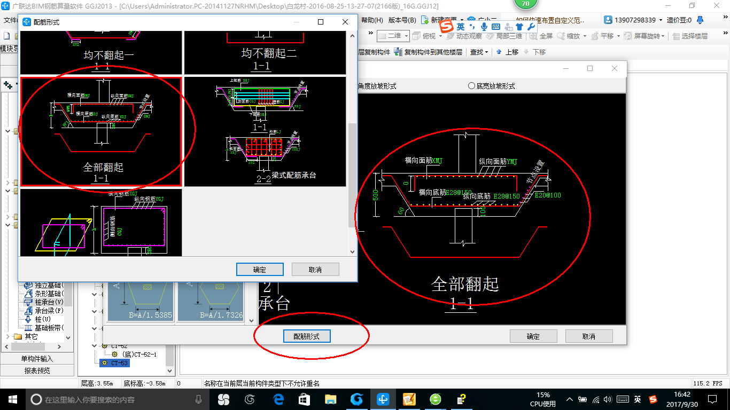Open the 版本号(B) menu
Image resolution: width=730 pixels, height=410 pixels.
tap(402, 20)
